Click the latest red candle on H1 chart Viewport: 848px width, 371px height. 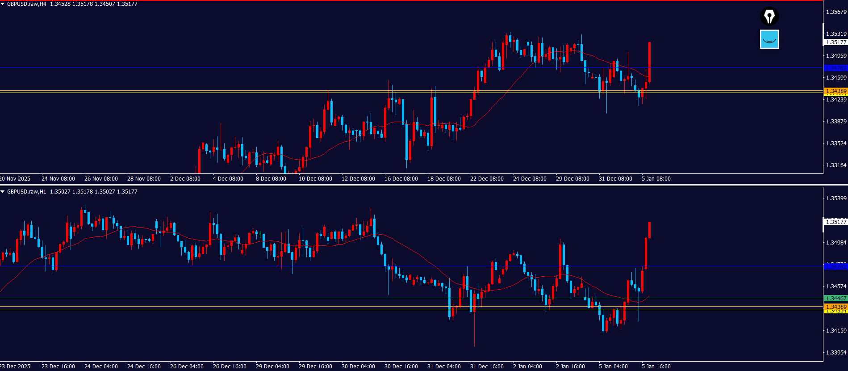point(649,230)
